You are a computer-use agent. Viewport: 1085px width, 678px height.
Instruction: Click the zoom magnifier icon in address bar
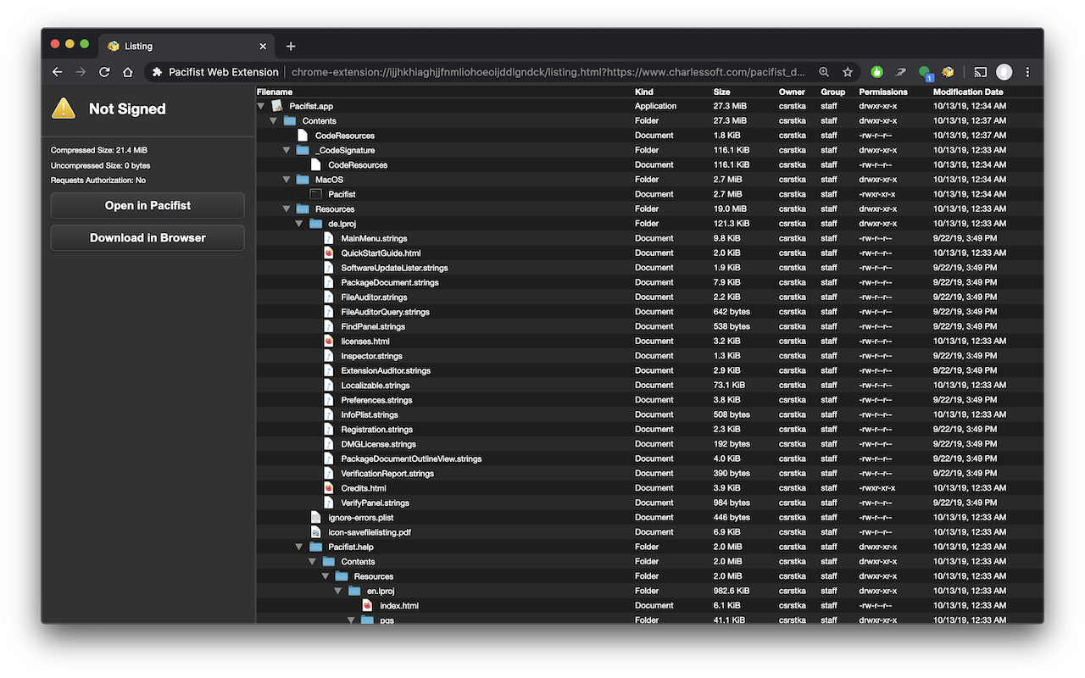823,72
